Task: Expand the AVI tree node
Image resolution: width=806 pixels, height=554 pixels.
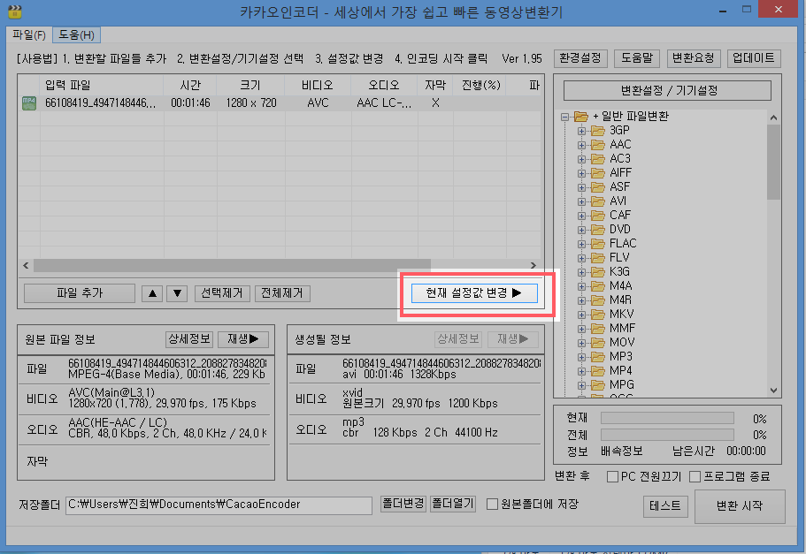Action: pos(581,201)
